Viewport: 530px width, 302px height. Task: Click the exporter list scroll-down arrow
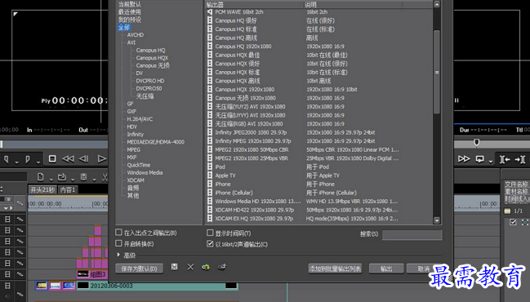tap(437, 220)
